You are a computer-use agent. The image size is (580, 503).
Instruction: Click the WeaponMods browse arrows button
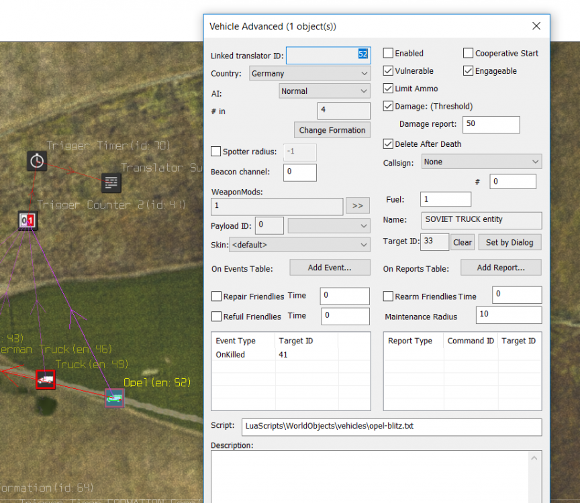click(358, 207)
